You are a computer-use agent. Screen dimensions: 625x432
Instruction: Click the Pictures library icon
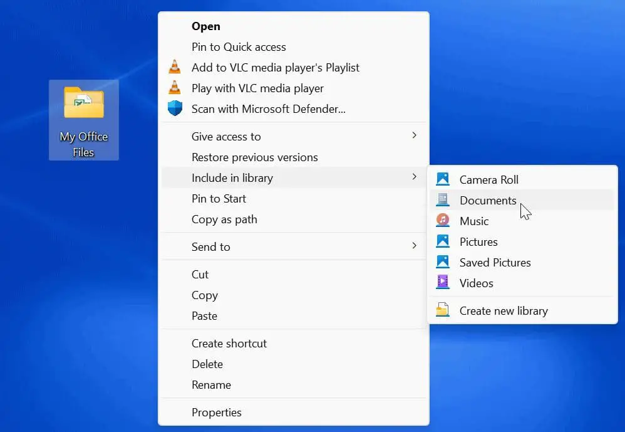442,241
